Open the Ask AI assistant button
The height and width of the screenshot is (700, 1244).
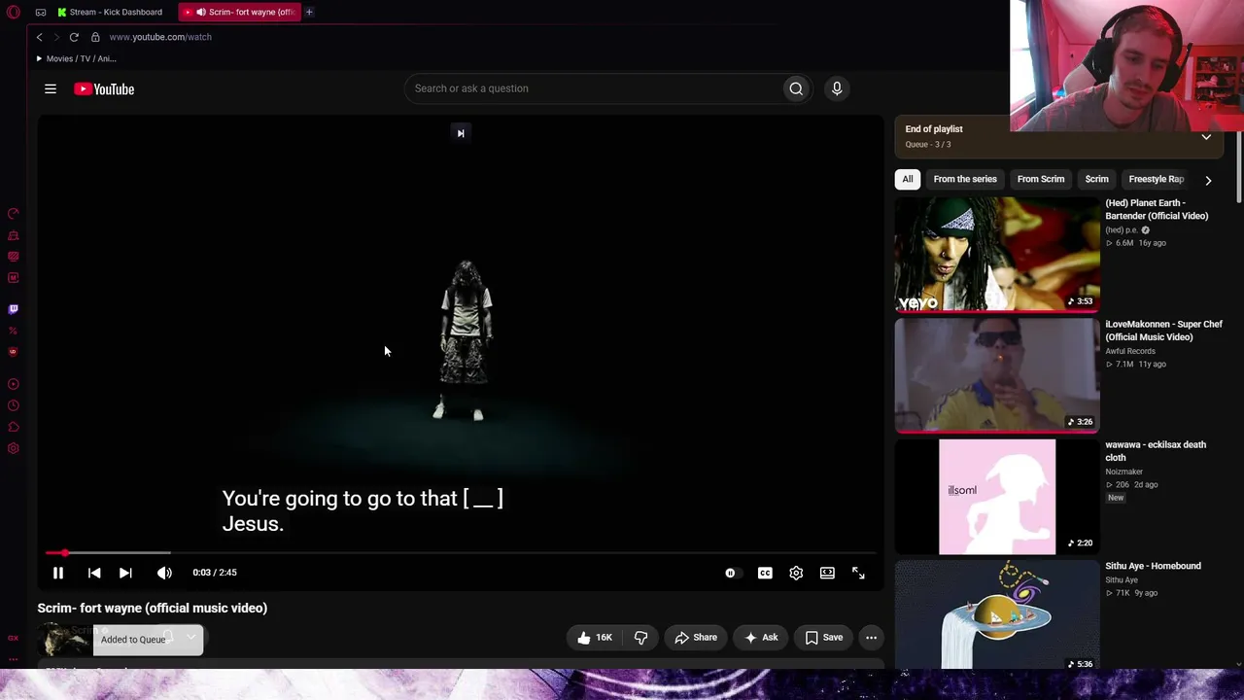(x=761, y=638)
